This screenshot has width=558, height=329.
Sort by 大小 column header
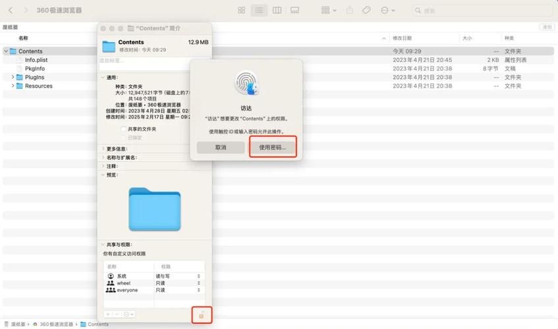point(467,38)
